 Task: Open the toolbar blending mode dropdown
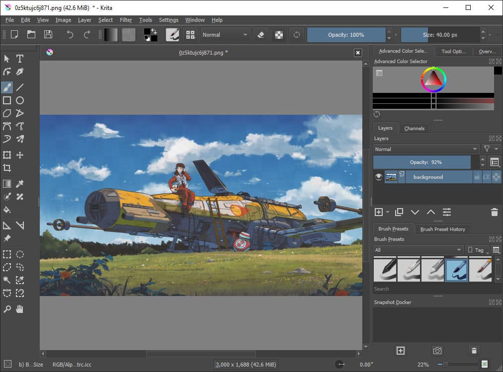coord(225,35)
